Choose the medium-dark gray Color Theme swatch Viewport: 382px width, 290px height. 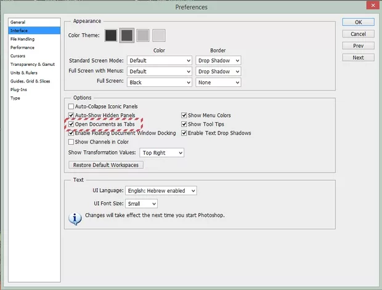tap(127, 36)
